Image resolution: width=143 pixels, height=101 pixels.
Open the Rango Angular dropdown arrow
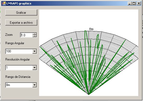[34, 51]
